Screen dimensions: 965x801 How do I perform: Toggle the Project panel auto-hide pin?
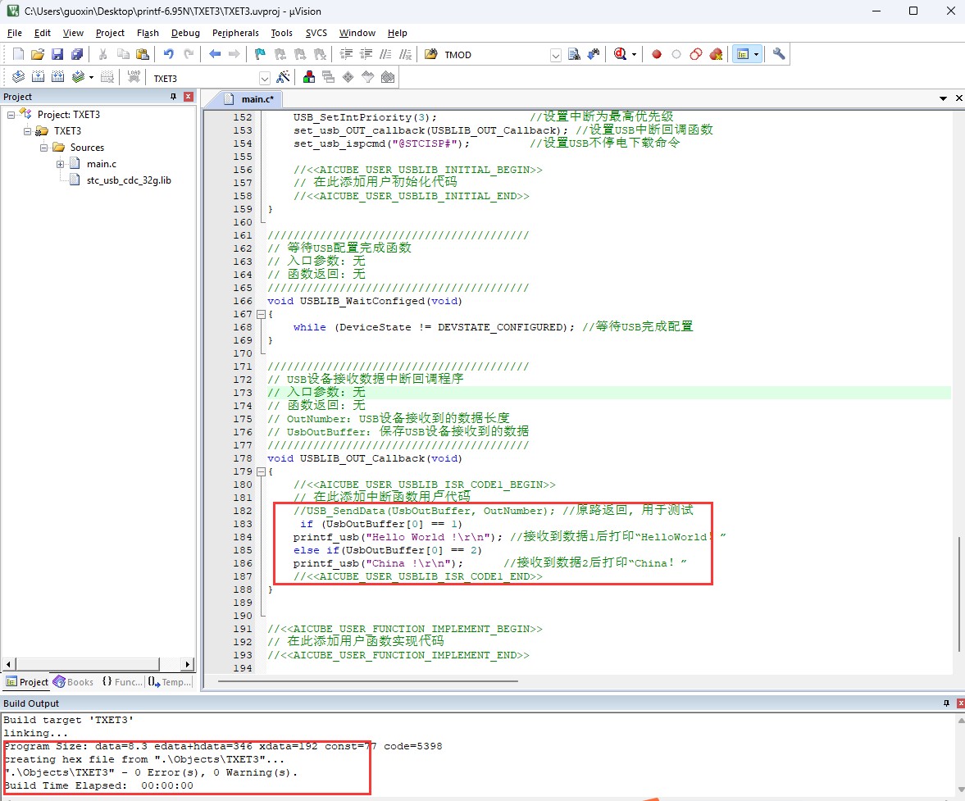click(x=173, y=97)
